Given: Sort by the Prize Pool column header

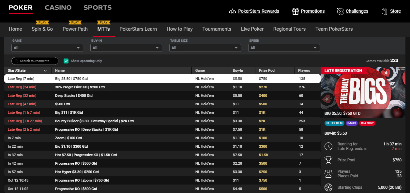Looking at the screenshot, I should point(275,70).
